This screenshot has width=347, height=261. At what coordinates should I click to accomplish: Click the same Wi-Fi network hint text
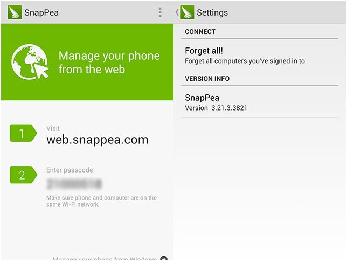click(101, 201)
